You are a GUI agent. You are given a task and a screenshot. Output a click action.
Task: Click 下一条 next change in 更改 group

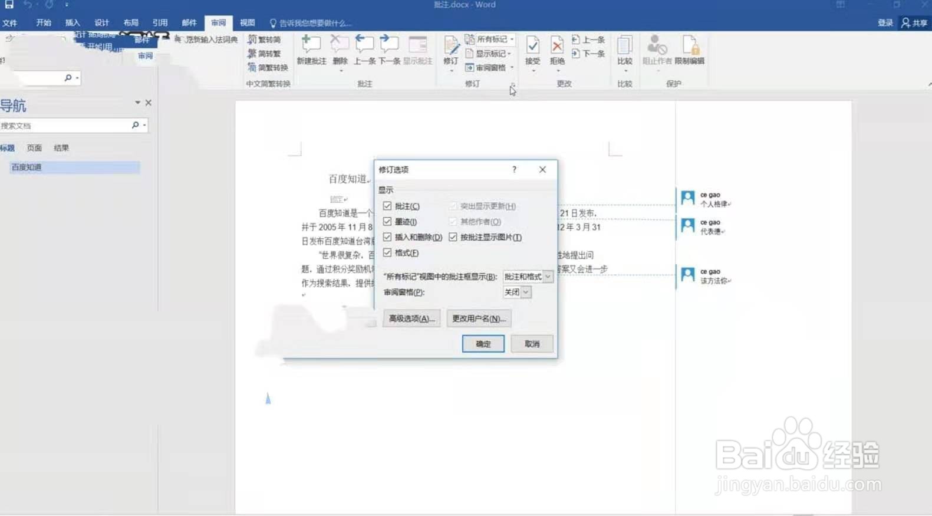click(x=588, y=54)
